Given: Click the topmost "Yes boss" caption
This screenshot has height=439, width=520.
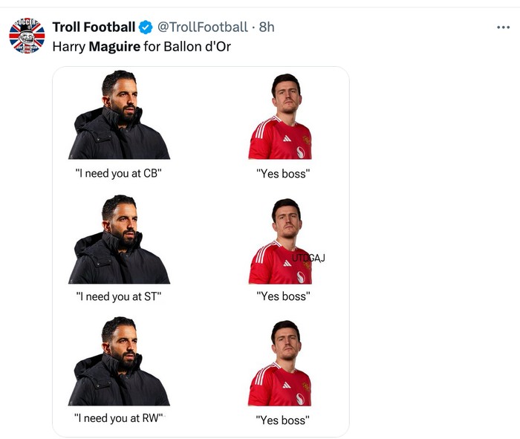Looking at the screenshot, I should coord(282,174).
